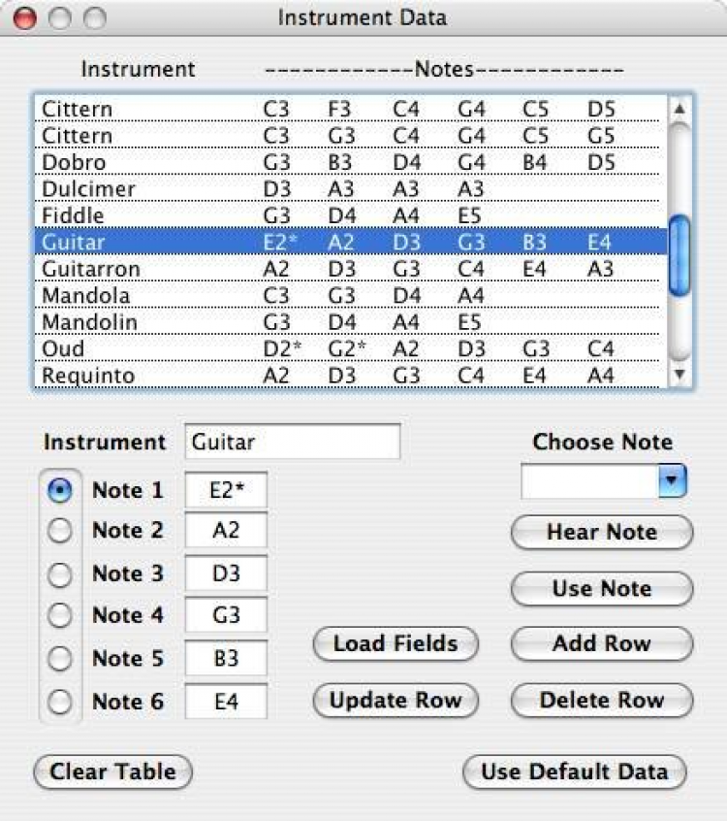Click the Update Row button
The image size is (727, 821).
pos(395,700)
